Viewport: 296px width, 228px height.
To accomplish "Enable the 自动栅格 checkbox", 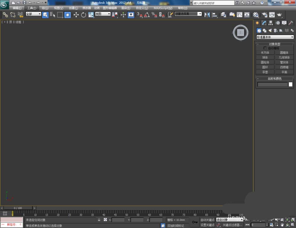I will coord(265,48).
